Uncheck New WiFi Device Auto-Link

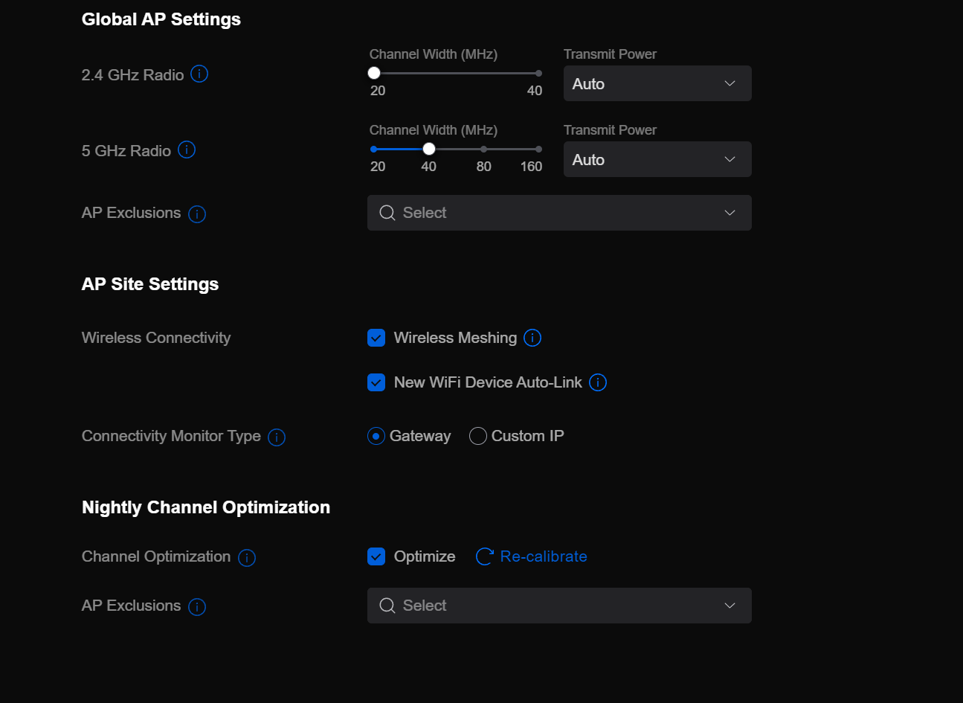(x=376, y=382)
